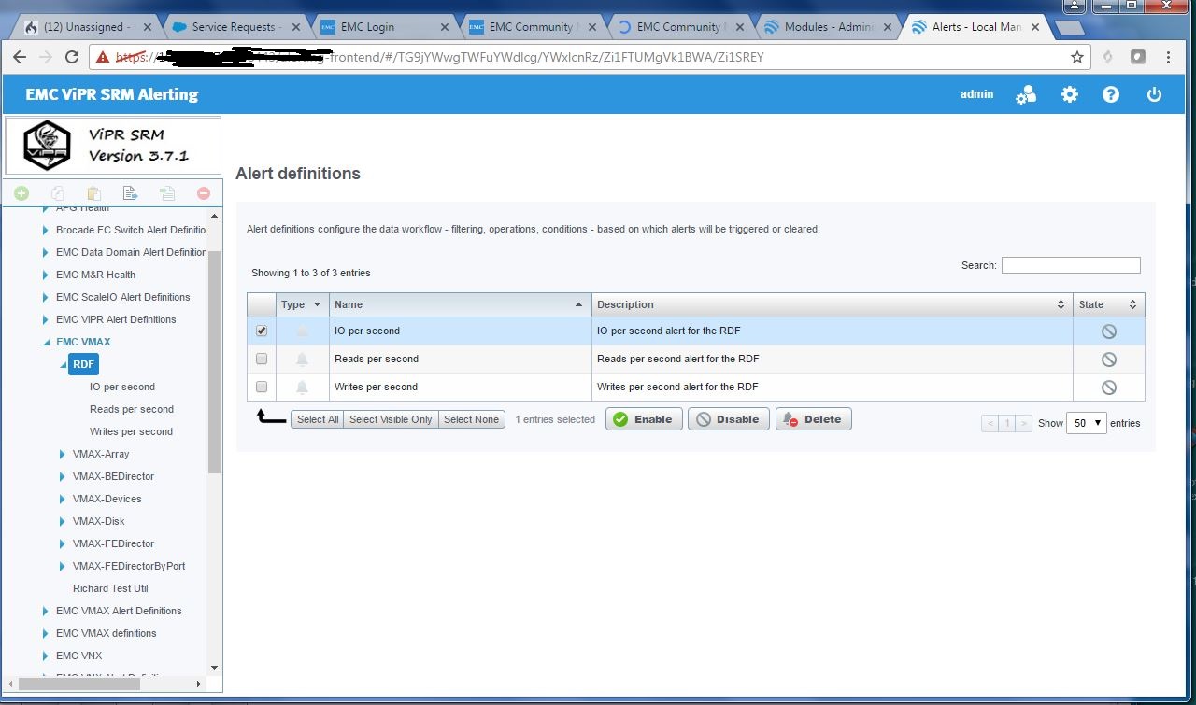
Task: Expand the EMC ScaleIO Alert Definitions node
Action: coord(46,297)
